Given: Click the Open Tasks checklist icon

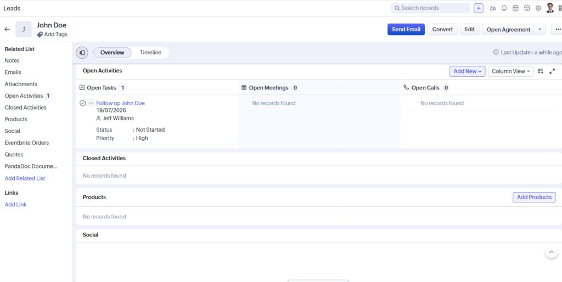Looking at the screenshot, I should 82,87.
